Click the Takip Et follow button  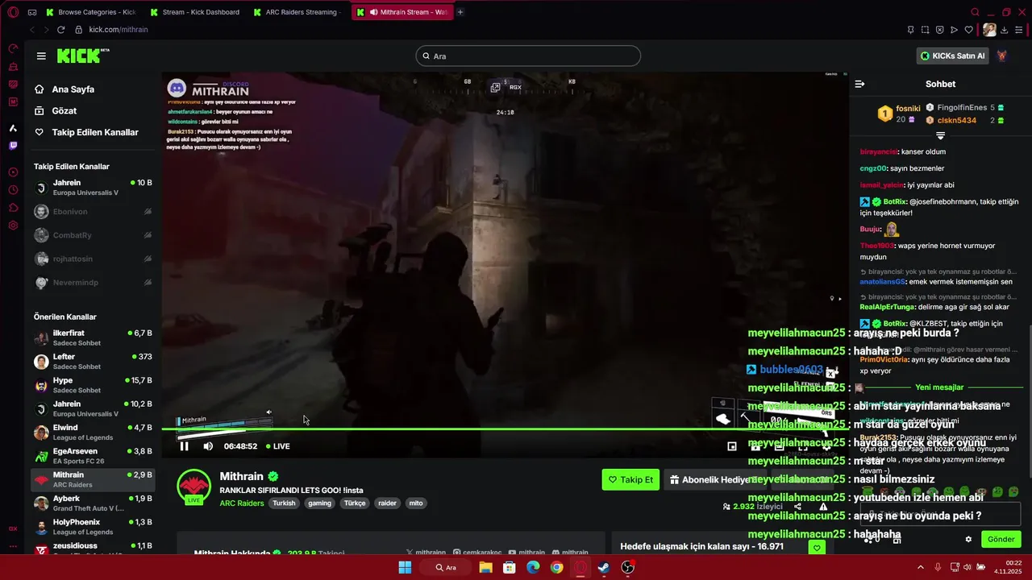point(630,480)
